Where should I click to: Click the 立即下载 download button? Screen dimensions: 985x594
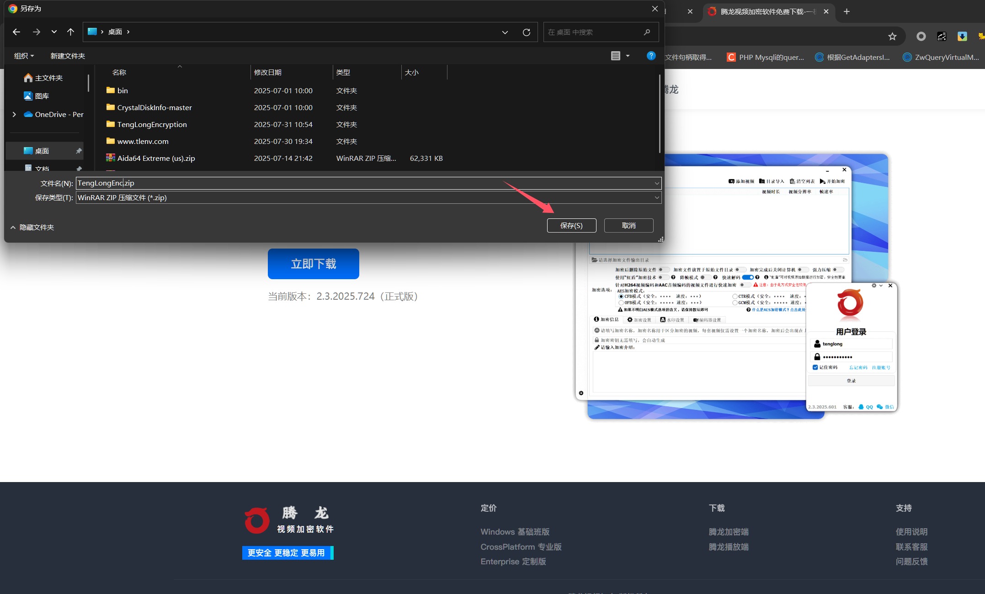[314, 264]
